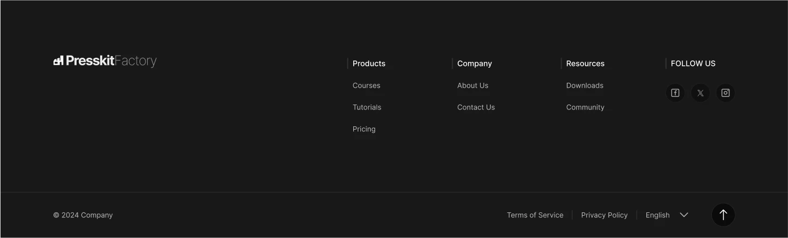Open the Instagram social icon

point(726,93)
